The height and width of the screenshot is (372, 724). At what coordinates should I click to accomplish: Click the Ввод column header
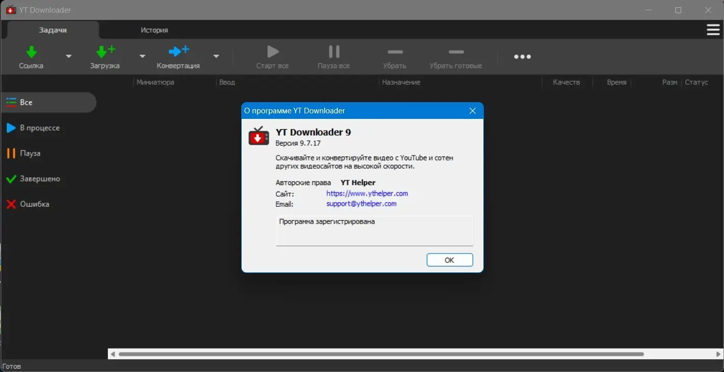(x=227, y=82)
